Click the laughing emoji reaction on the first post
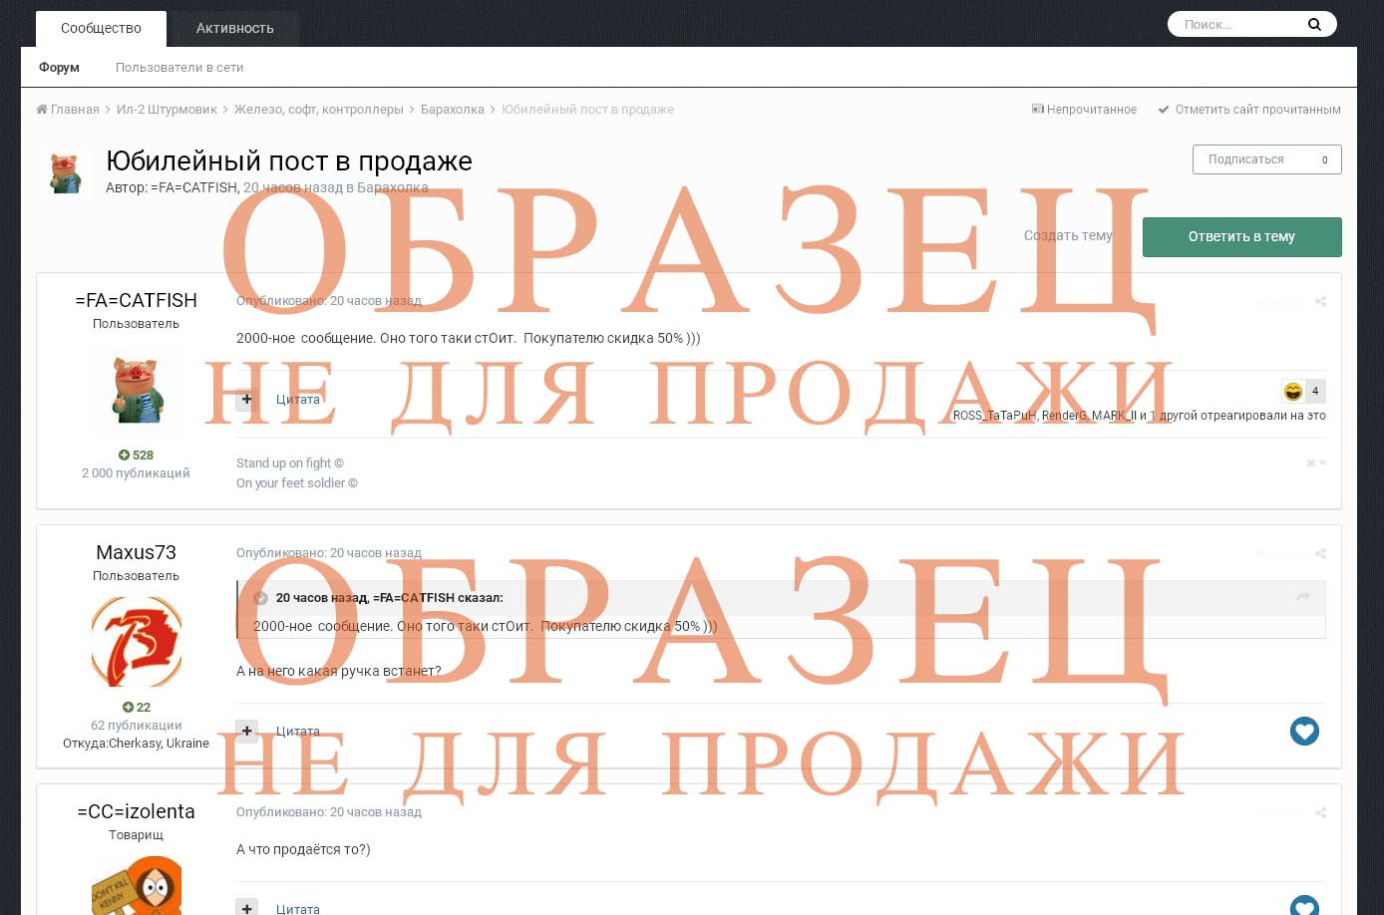1384x915 pixels. pyautogui.click(x=1293, y=391)
